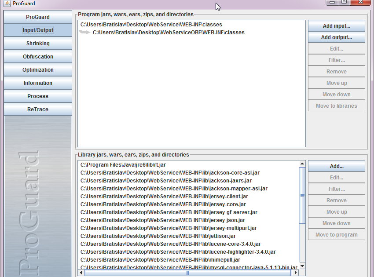Viewport: 374px width, 277px height.
Task: Click the program jars Filter... button
Action: point(336,60)
